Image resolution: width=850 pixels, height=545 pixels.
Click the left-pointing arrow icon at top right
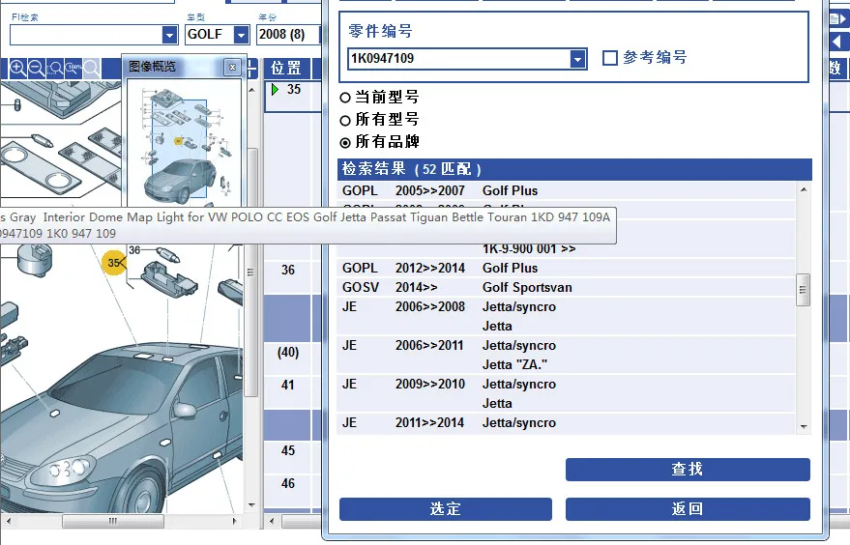839,42
